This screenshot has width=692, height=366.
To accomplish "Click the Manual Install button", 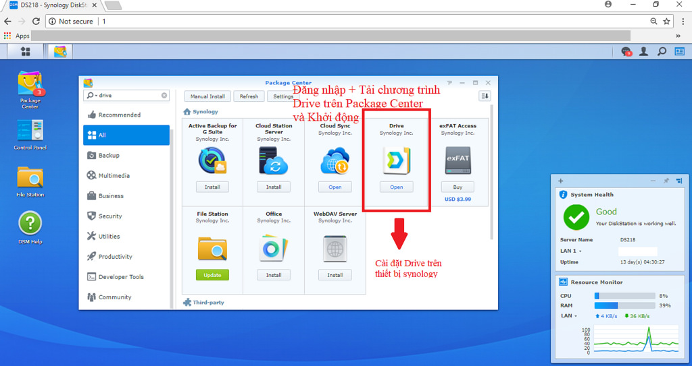I will pyautogui.click(x=207, y=96).
